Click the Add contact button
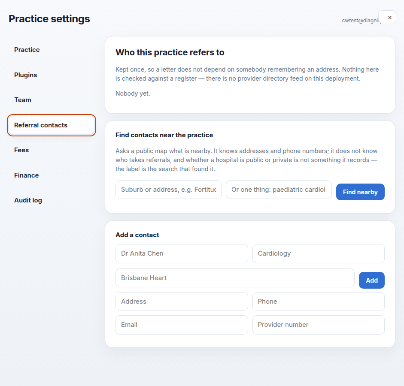The width and height of the screenshot is (404, 386). [372, 280]
